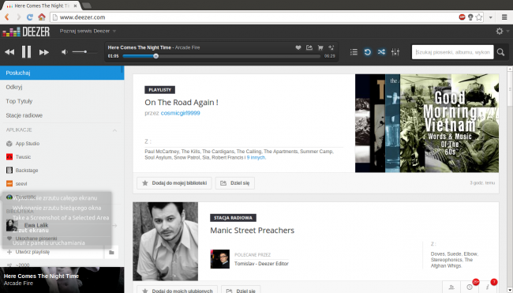This screenshot has width=513, height=293.
Task: Click 'Dodaj do mojej biblioteki' button
Action: (x=174, y=183)
